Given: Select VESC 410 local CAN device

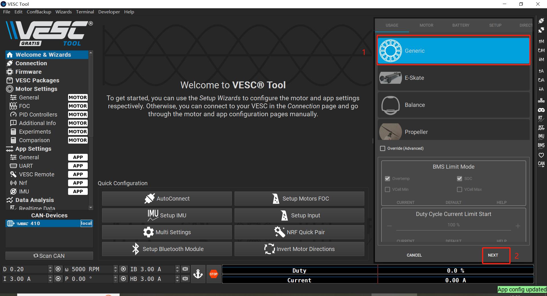Looking at the screenshot, I should tap(49, 223).
